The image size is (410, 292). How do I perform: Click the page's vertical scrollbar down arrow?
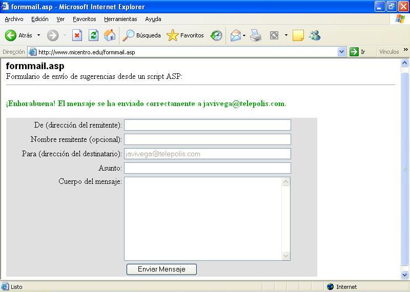404,275
